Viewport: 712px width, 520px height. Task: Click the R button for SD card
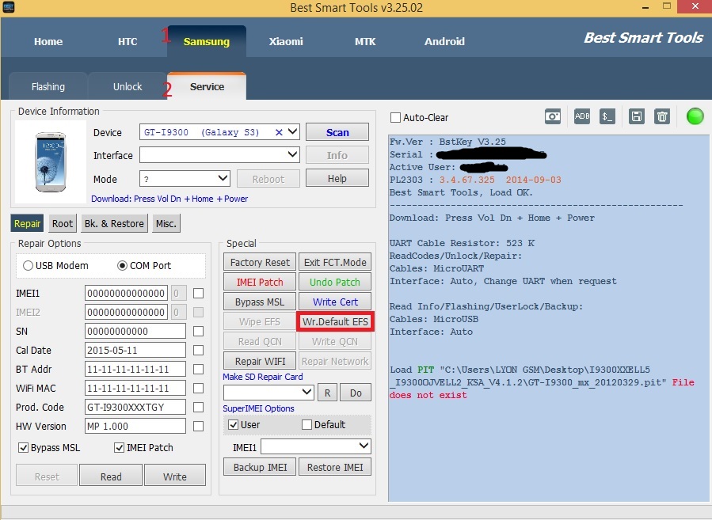(327, 393)
